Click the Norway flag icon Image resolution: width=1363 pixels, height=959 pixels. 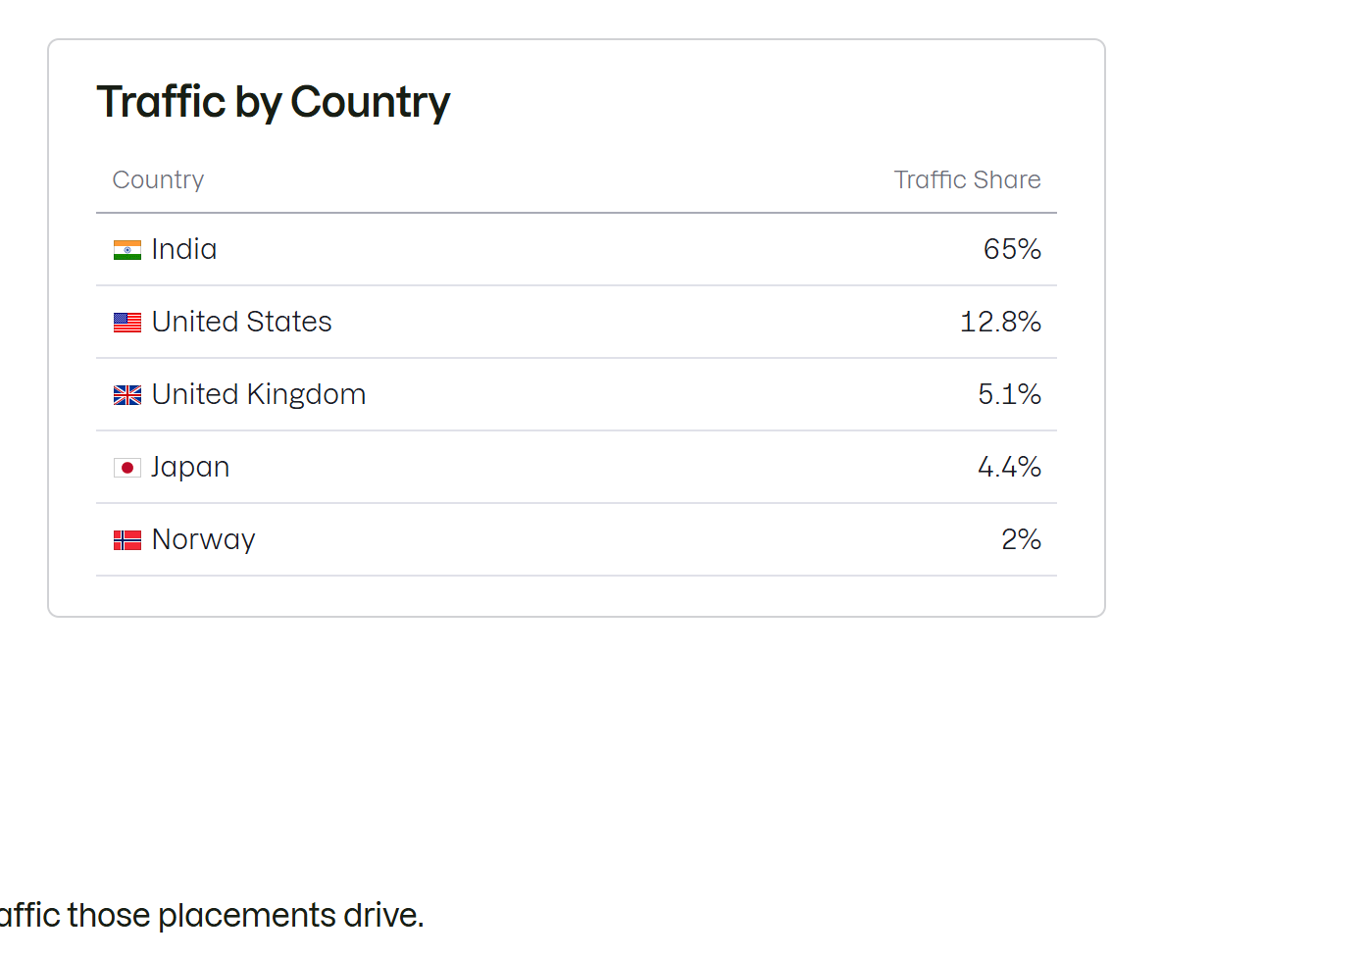coord(127,540)
